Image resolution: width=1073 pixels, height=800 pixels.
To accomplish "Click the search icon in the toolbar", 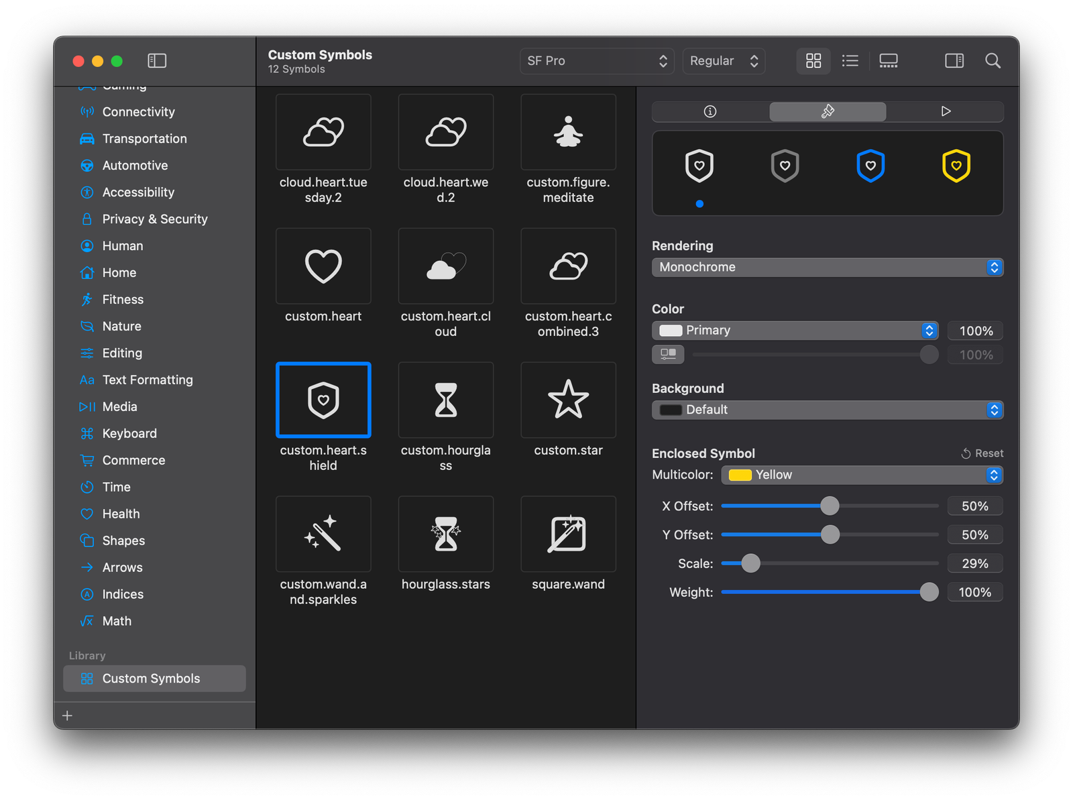I will (x=993, y=60).
